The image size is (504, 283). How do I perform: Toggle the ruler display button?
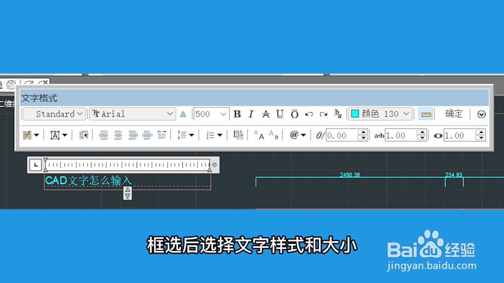[x=426, y=114]
